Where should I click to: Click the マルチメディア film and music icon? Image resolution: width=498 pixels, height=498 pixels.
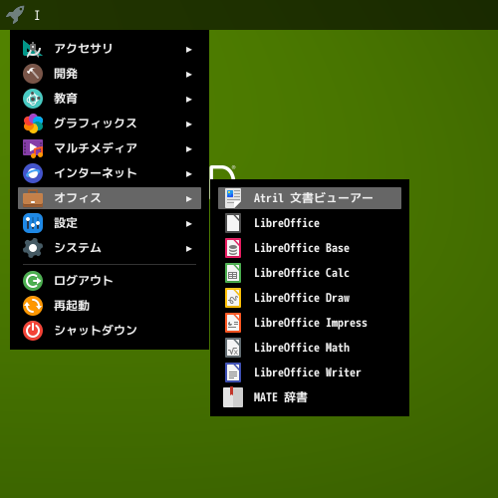click(33, 148)
